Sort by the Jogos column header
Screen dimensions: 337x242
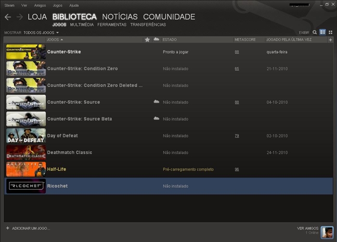click(55, 39)
